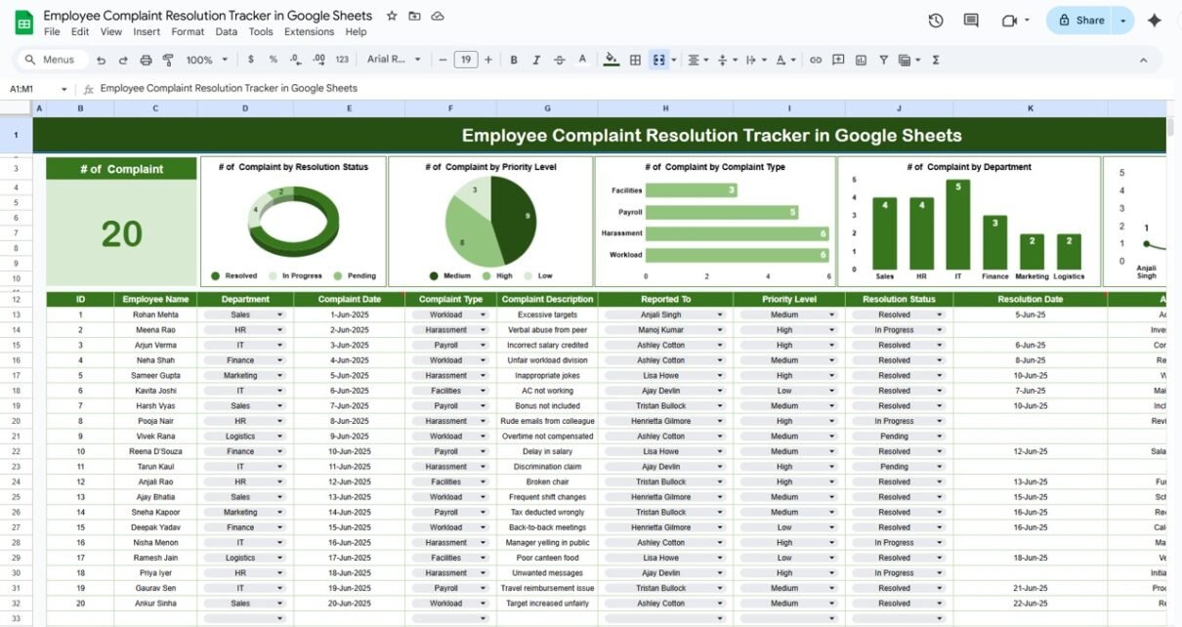Open the File menu
Image resolution: width=1182 pixels, height=627 pixels.
[52, 31]
